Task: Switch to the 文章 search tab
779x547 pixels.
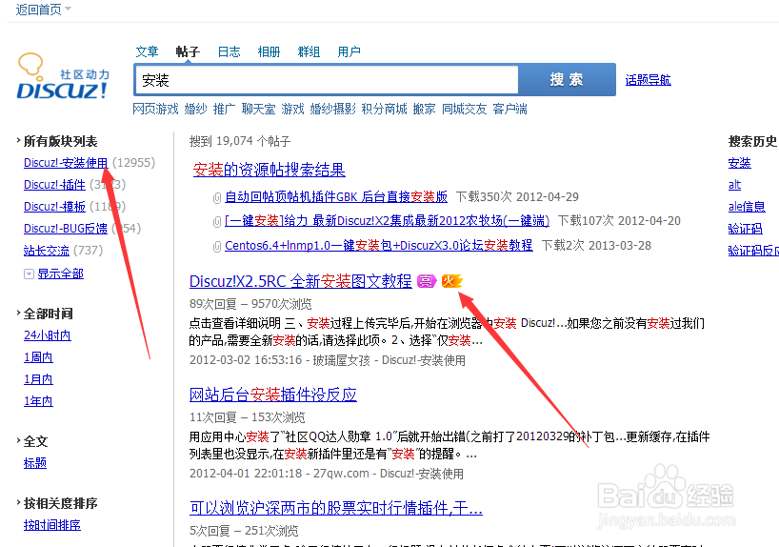Action: 147,51
